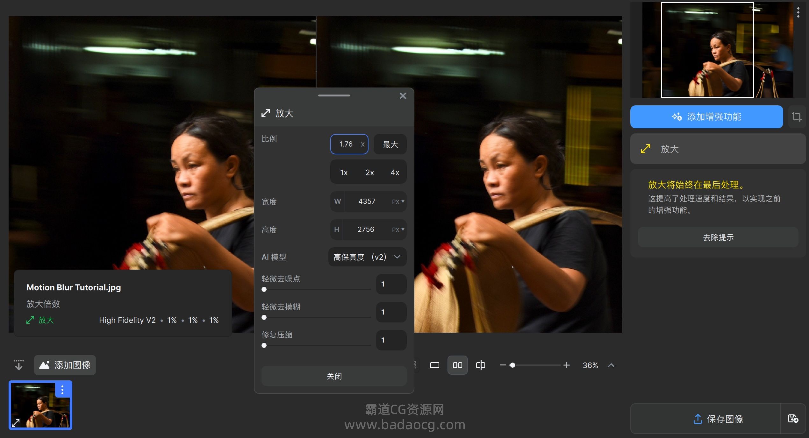Click the High Fidelity V2 text
Image resolution: width=809 pixels, height=438 pixels.
pos(127,320)
